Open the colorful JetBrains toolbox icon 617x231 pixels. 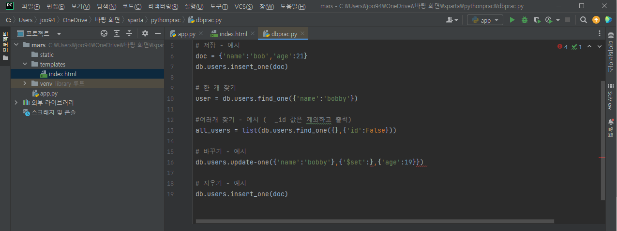point(608,20)
